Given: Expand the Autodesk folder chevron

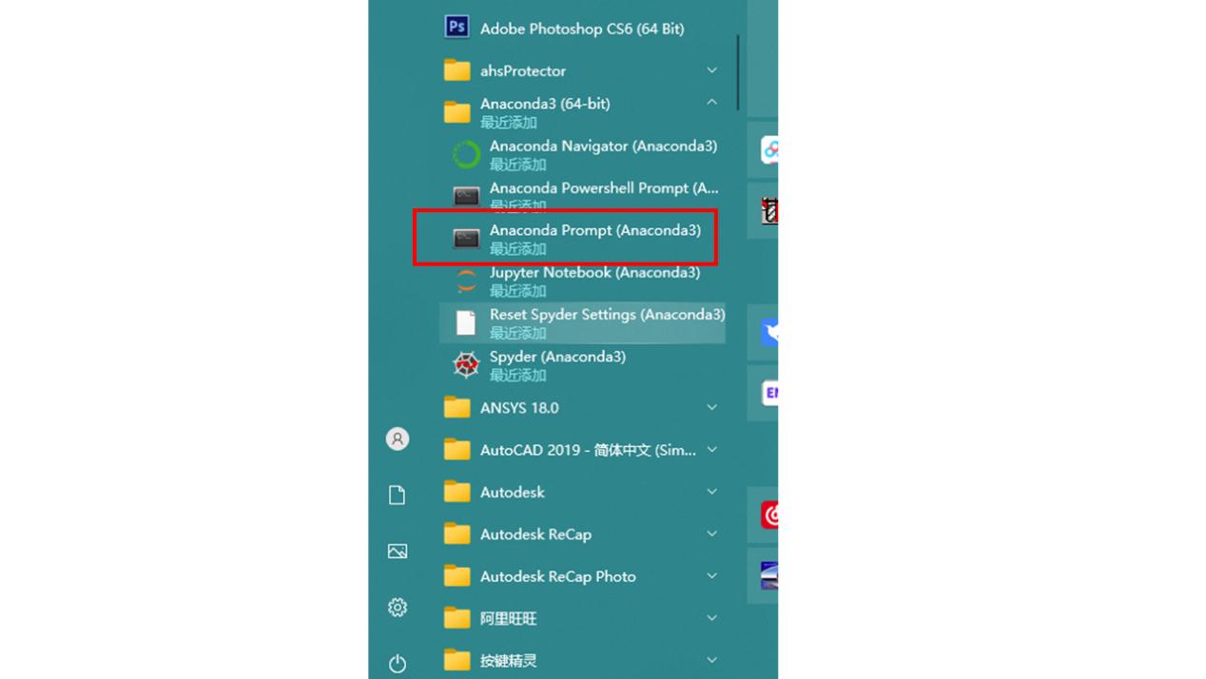Looking at the screenshot, I should (711, 492).
